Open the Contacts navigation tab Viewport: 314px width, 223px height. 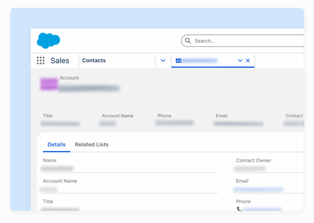click(94, 60)
